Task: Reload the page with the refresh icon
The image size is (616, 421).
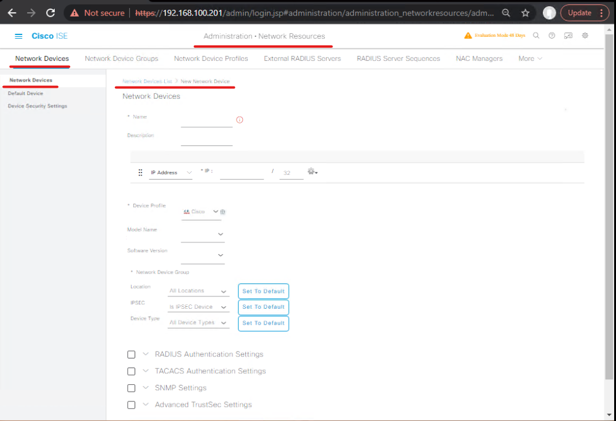Action: pyautogui.click(x=50, y=13)
